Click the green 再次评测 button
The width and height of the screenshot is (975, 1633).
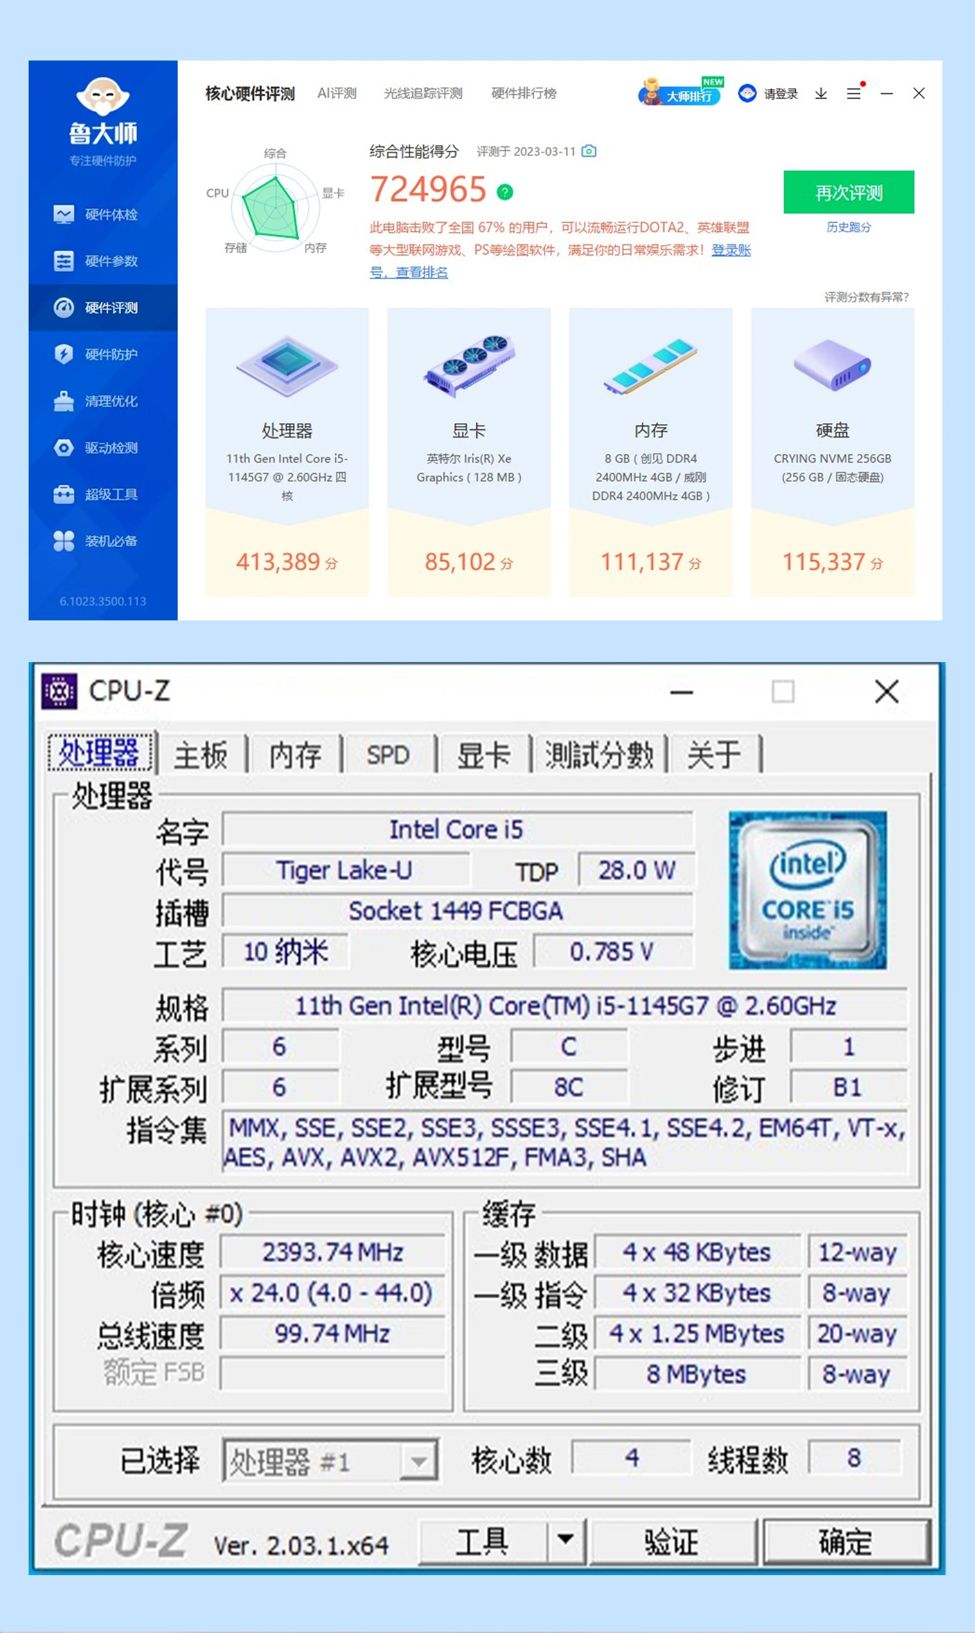click(x=848, y=192)
